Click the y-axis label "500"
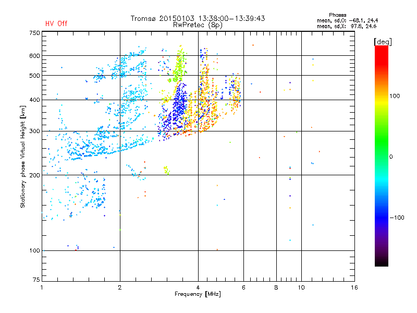This screenshot has width=417, height=313. point(34,76)
